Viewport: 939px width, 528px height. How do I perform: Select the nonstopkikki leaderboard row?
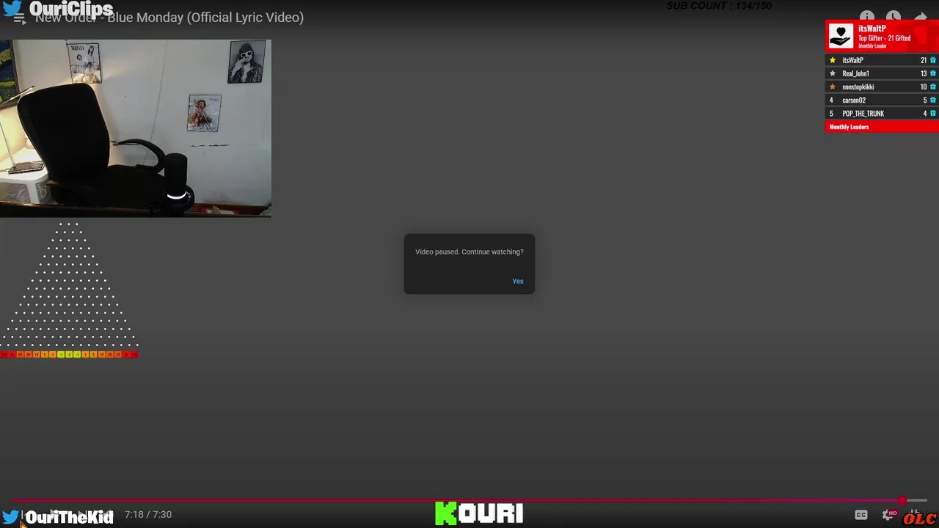882,87
